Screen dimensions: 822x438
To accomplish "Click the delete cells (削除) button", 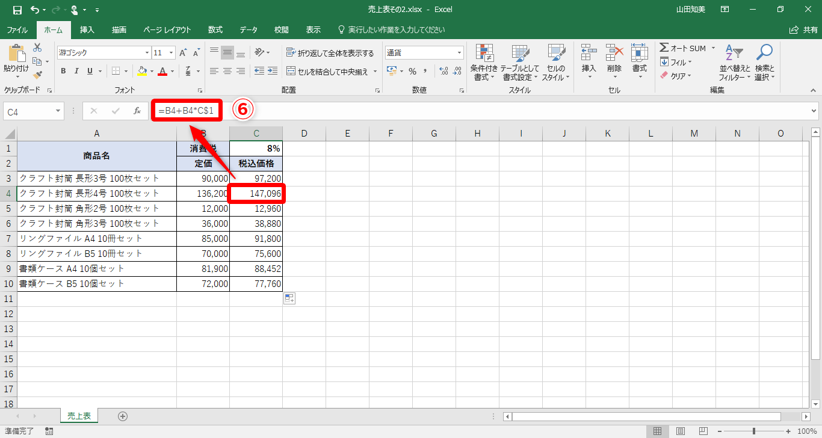I will [x=614, y=63].
